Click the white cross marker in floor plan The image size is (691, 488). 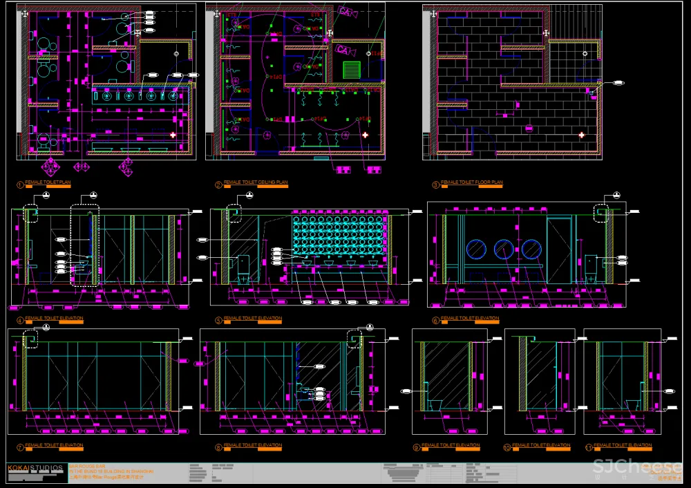point(582,135)
